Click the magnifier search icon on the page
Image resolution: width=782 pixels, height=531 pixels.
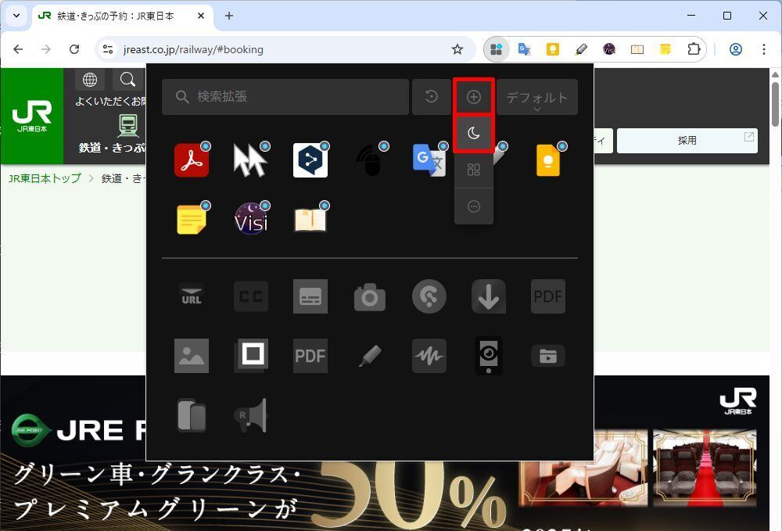[x=127, y=79]
